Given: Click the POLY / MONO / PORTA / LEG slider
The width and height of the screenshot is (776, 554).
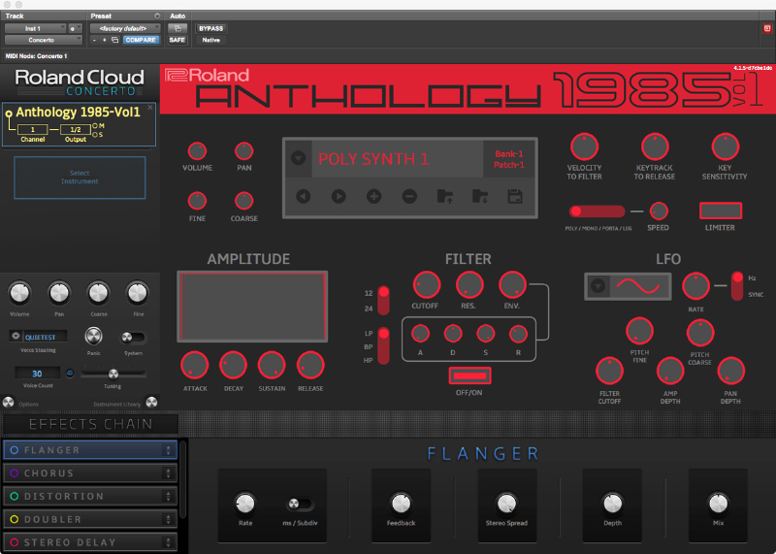Looking at the screenshot, I should pyautogui.click(x=598, y=212).
